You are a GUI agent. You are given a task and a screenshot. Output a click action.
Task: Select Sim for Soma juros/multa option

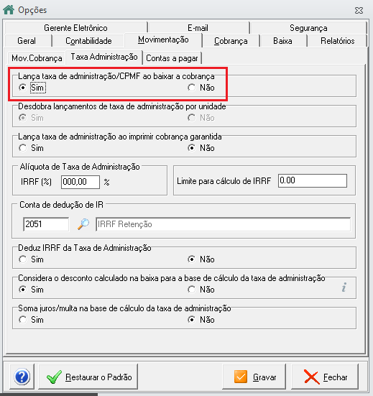(23, 320)
